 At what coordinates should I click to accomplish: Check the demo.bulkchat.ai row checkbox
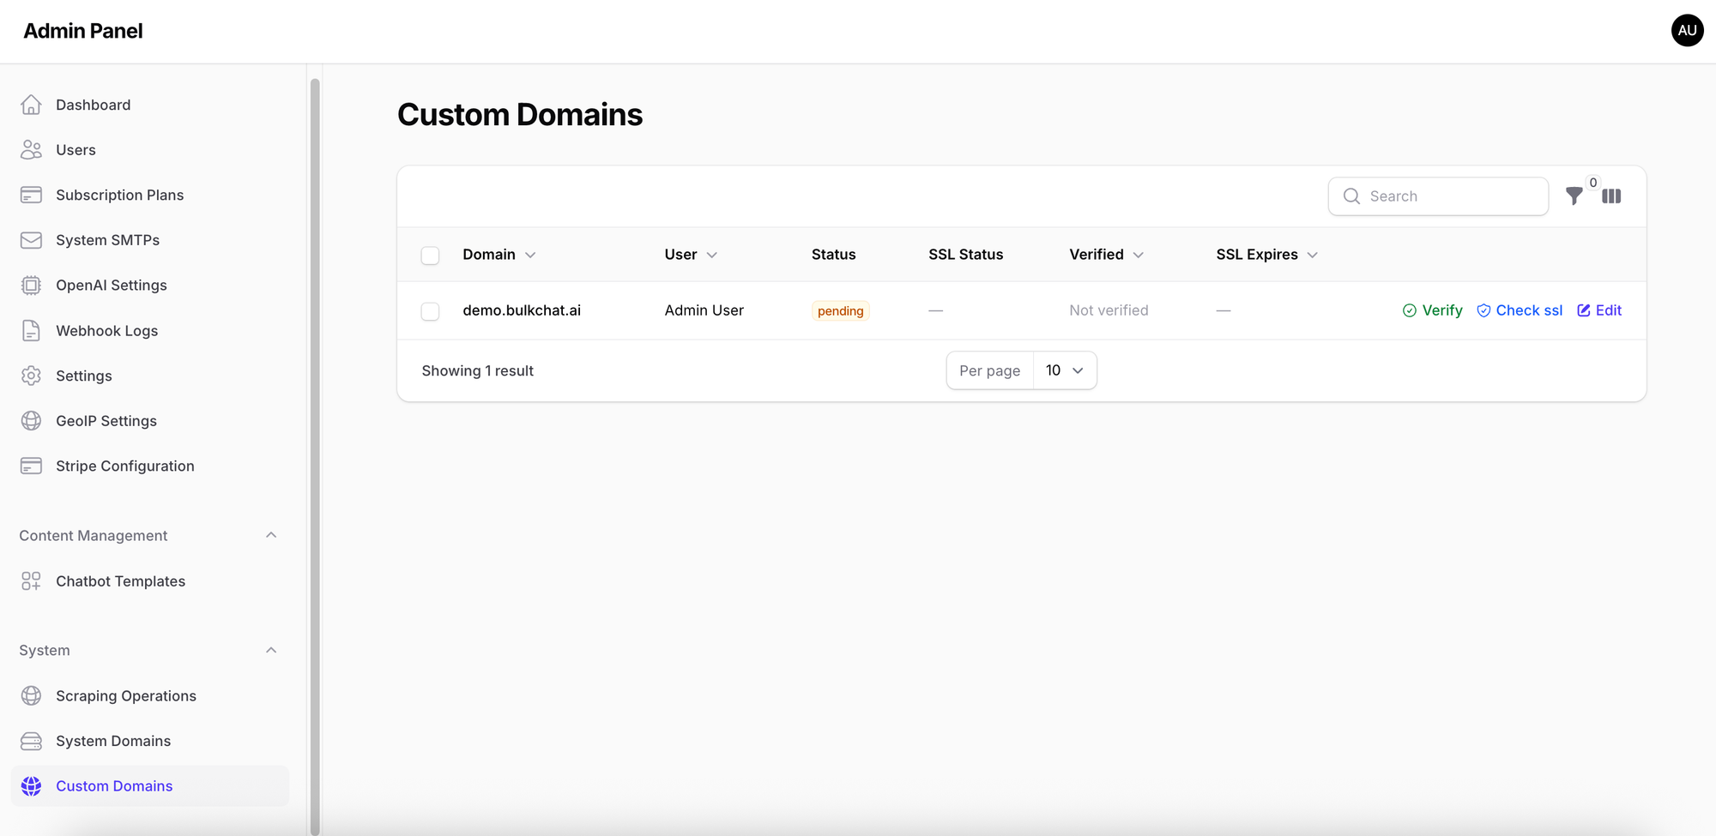[430, 311]
